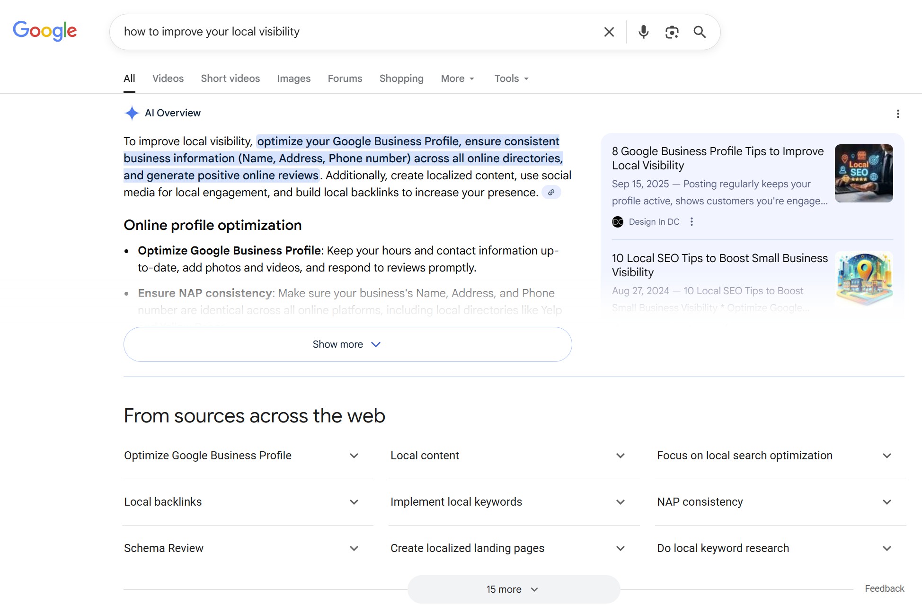922x605 pixels.
Task: Click the source link chip icon
Action: (x=551, y=193)
